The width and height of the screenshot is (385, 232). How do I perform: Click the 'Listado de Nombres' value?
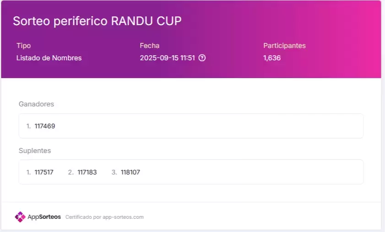49,58
